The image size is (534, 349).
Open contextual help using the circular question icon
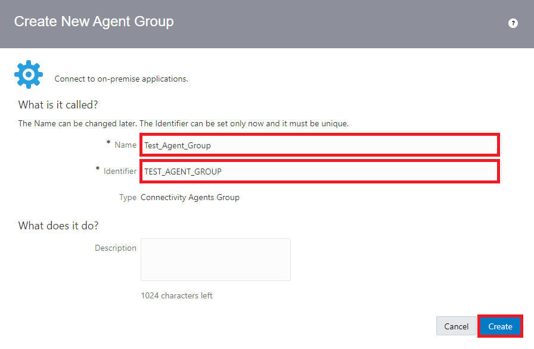[513, 23]
